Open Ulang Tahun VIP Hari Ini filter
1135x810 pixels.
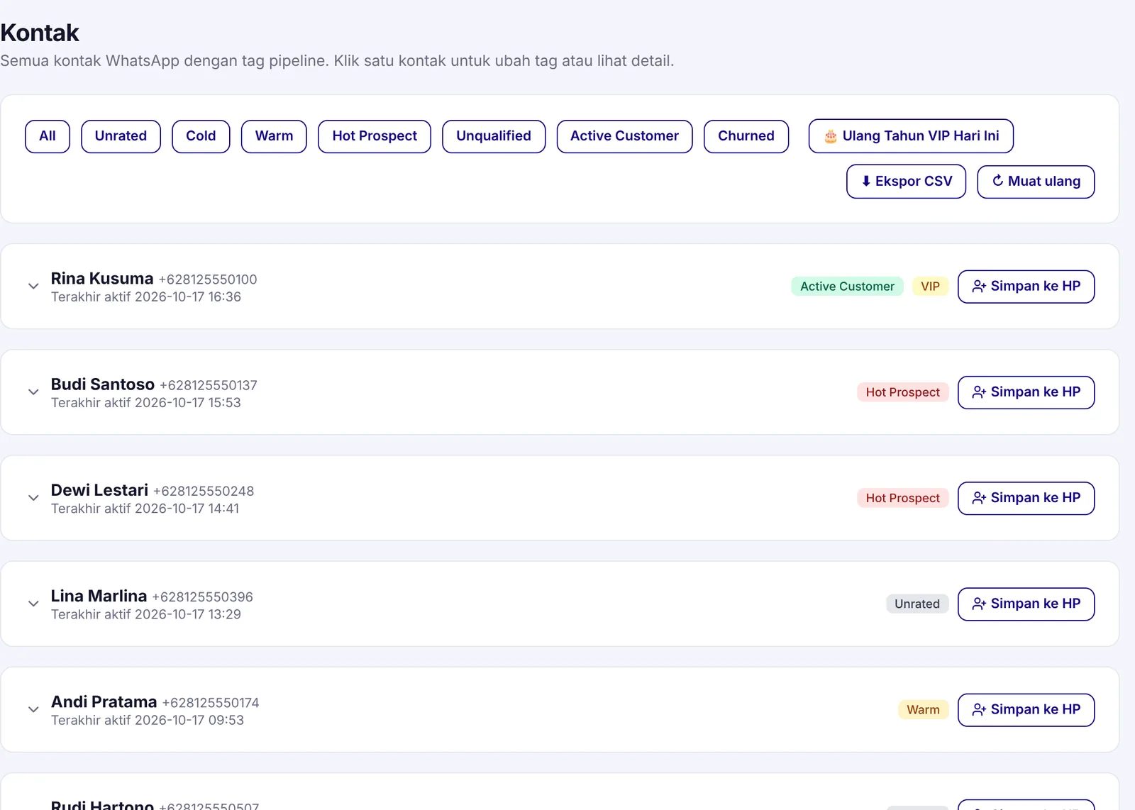click(911, 136)
